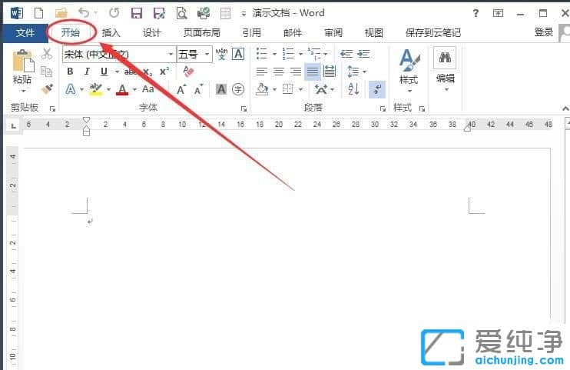Click the Center alignment icon
The height and width of the screenshot is (370, 570).
pyautogui.click(x=278, y=72)
